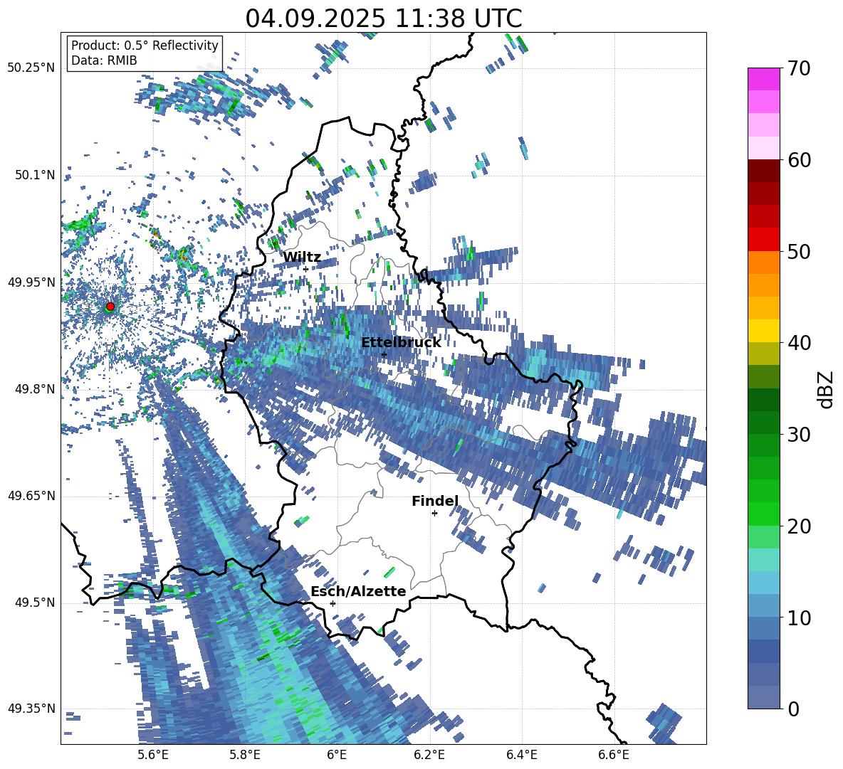Click the 6.6°E longitude label
This screenshot has width=843, height=769.
(x=614, y=755)
